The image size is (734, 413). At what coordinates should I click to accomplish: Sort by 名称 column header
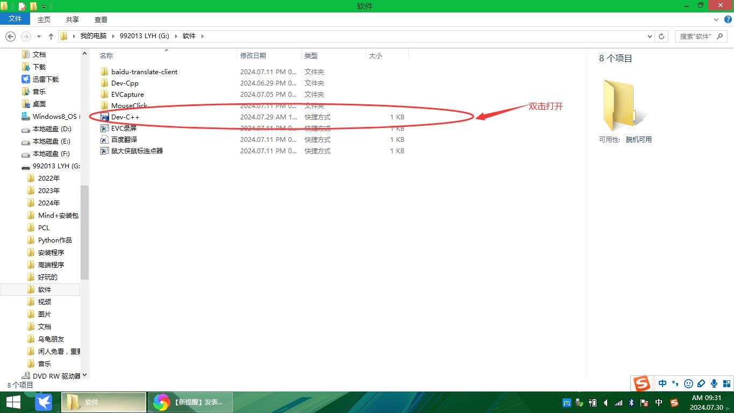point(167,55)
